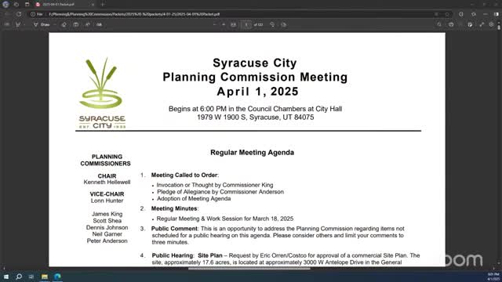Click commissioner name 'James King'
Viewport: 502px width, 282px height.
click(107, 214)
